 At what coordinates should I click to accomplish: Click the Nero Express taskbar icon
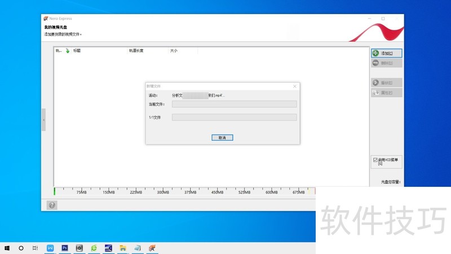(x=152, y=248)
